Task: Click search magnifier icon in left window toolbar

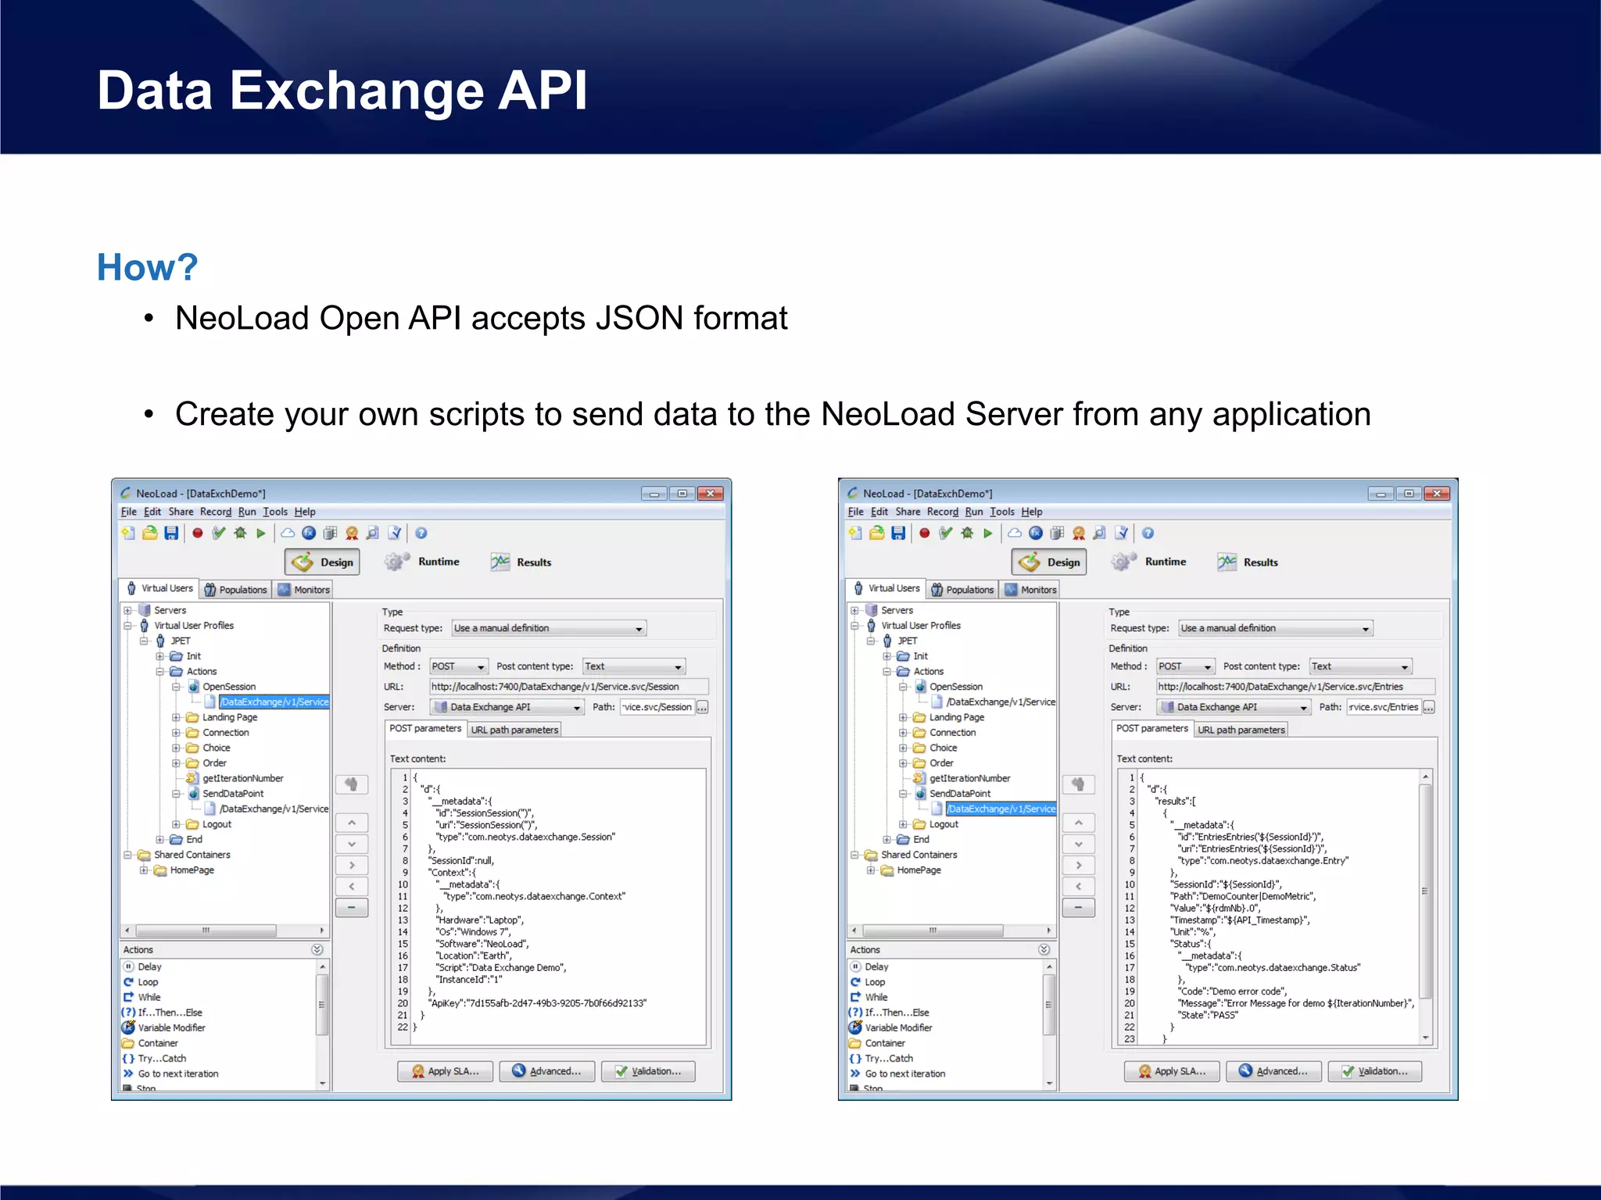Action: point(373,533)
